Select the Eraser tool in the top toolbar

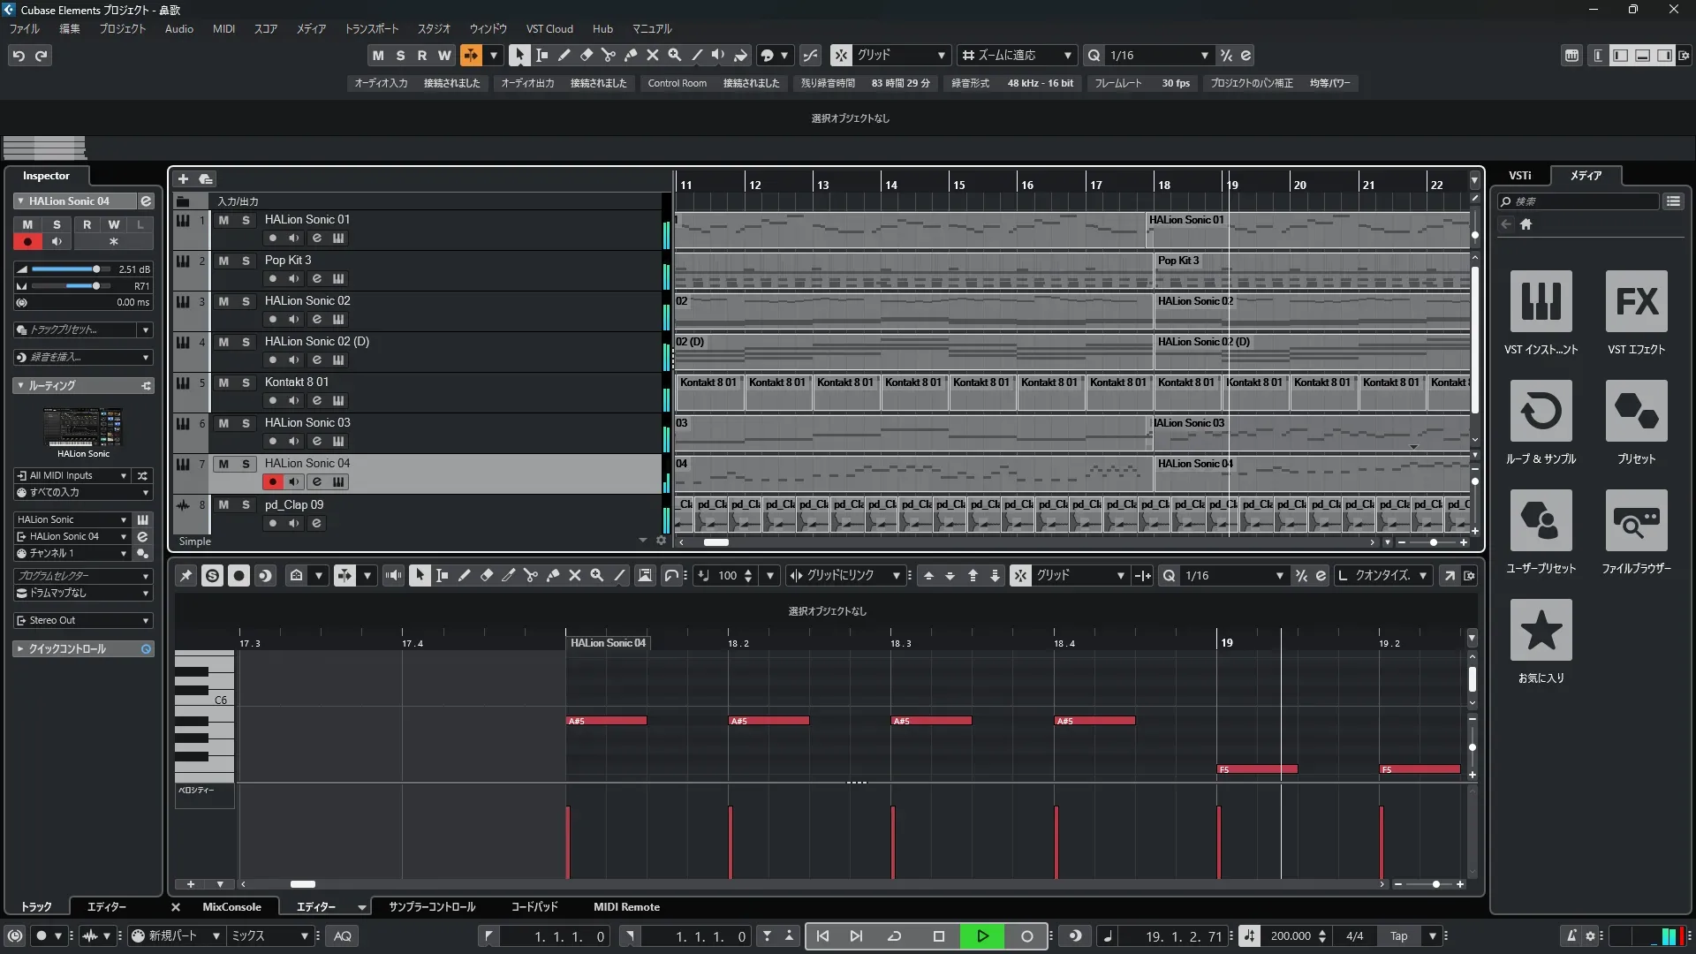click(x=586, y=55)
